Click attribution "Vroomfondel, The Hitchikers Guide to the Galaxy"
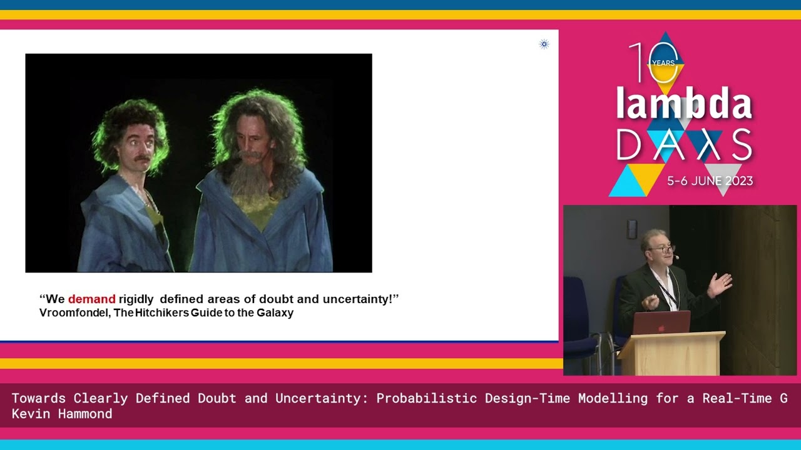 click(x=166, y=312)
